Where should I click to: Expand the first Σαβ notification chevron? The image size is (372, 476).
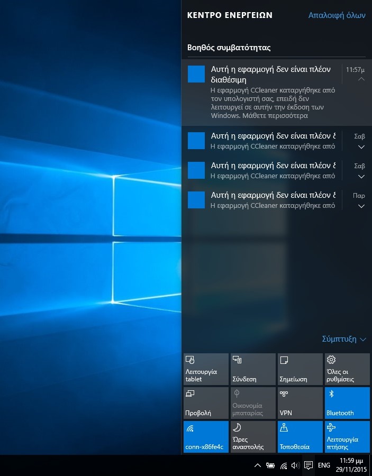tap(361, 147)
